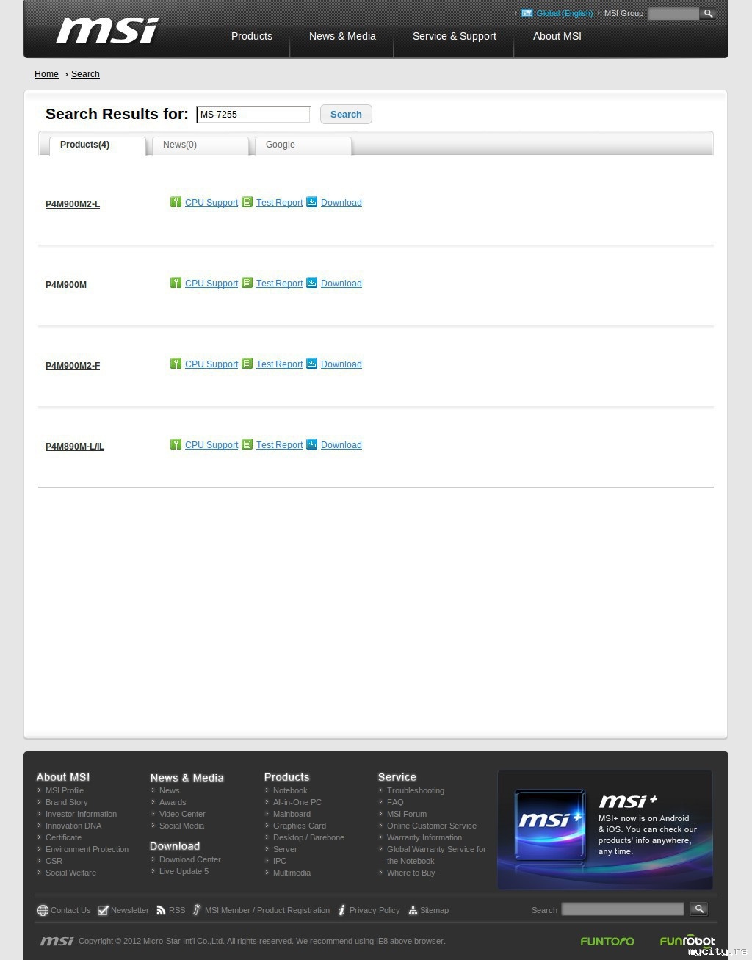The image size is (752, 960).
Task: Open the About MSI menu
Action: pyautogui.click(x=557, y=36)
